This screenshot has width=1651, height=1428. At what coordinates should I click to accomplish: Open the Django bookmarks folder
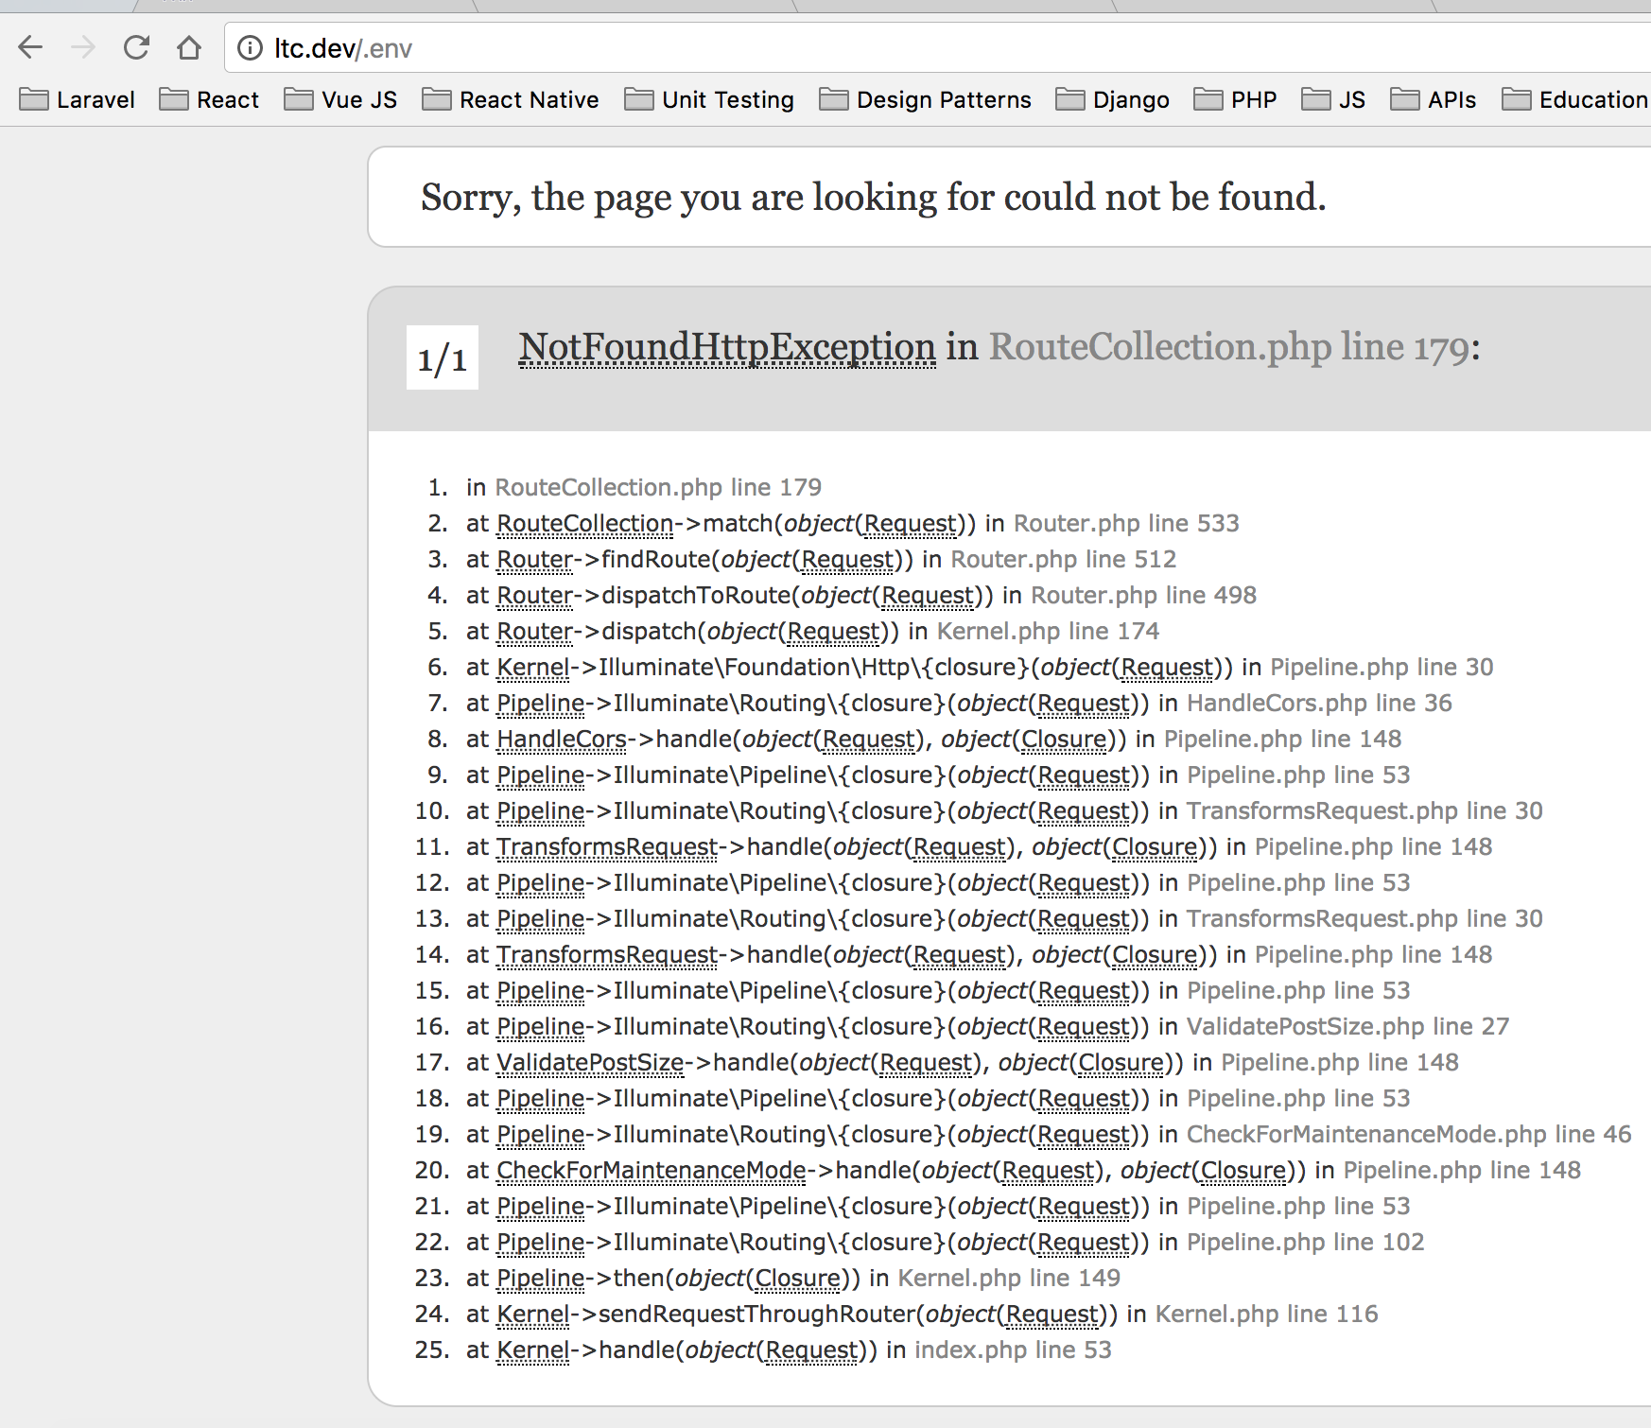point(1112,99)
